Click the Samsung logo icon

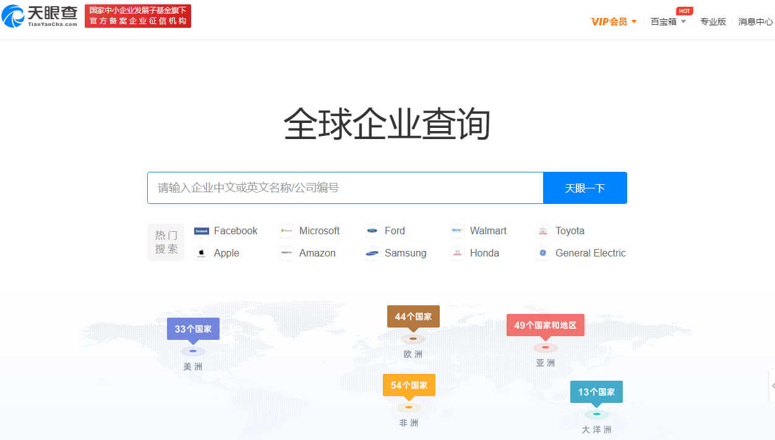coord(372,253)
